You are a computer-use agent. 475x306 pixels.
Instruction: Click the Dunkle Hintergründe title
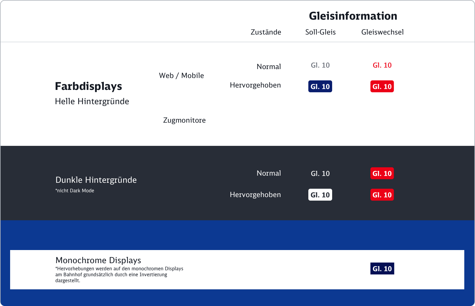[96, 180]
